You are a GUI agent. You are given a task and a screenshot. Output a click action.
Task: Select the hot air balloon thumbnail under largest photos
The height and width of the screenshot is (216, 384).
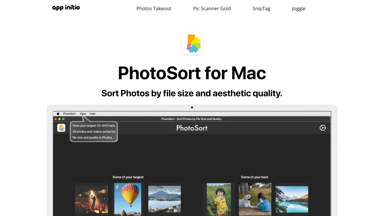coord(128,199)
